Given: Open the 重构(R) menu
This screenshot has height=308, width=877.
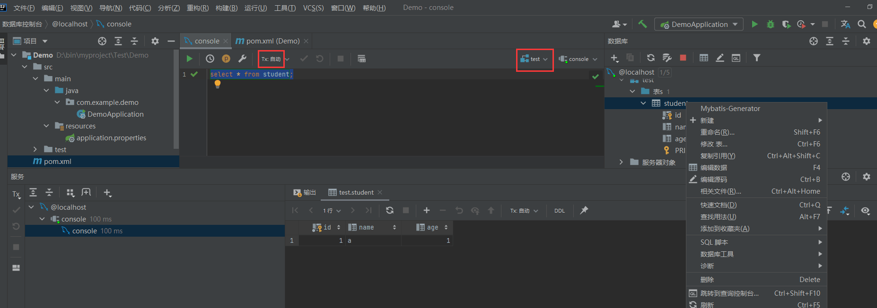Looking at the screenshot, I should [x=198, y=8].
